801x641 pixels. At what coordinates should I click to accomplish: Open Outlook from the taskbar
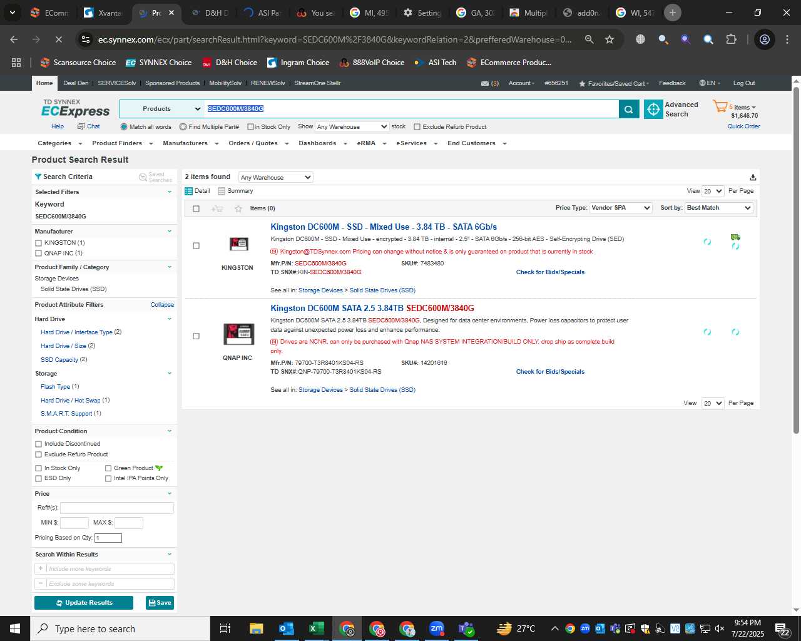click(x=287, y=628)
